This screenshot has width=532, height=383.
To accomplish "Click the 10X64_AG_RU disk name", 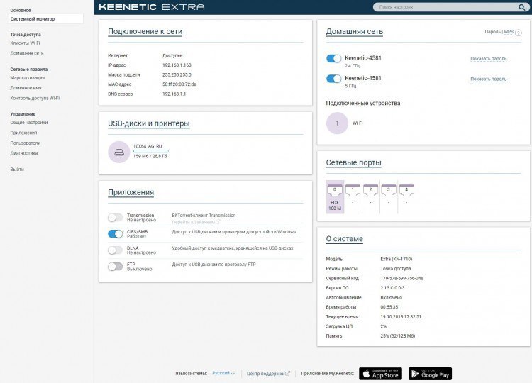I will [x=148, y=146].
